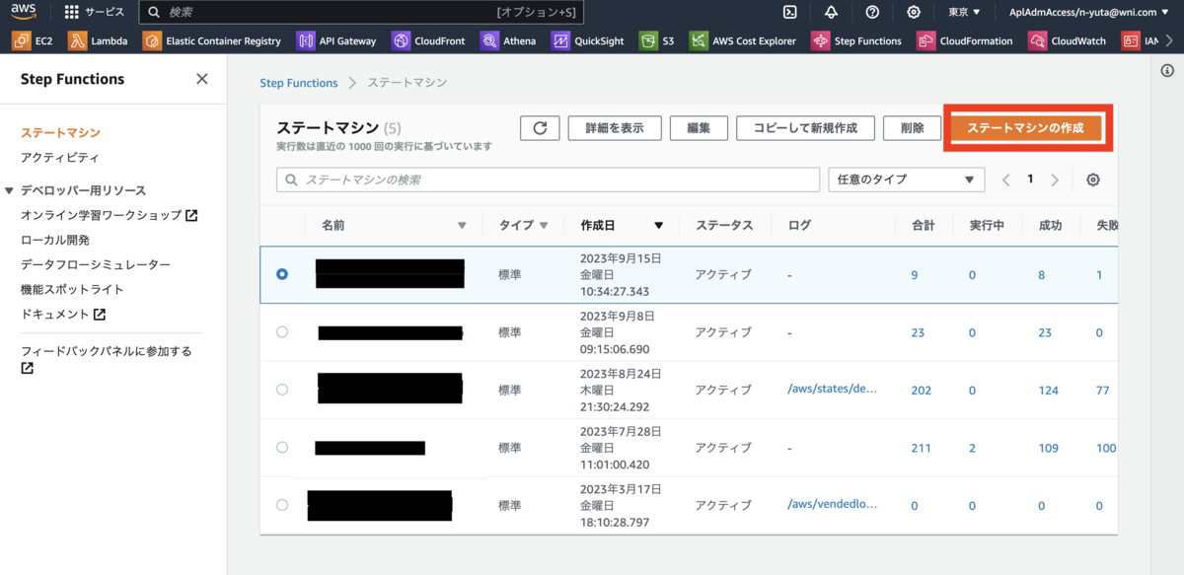1184x575 pixels.
Task: Select the state machine created 2023年9月15日
Action: pos(283,274)
